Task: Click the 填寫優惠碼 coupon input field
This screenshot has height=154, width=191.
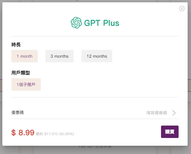Action: [x=157, y=113]
